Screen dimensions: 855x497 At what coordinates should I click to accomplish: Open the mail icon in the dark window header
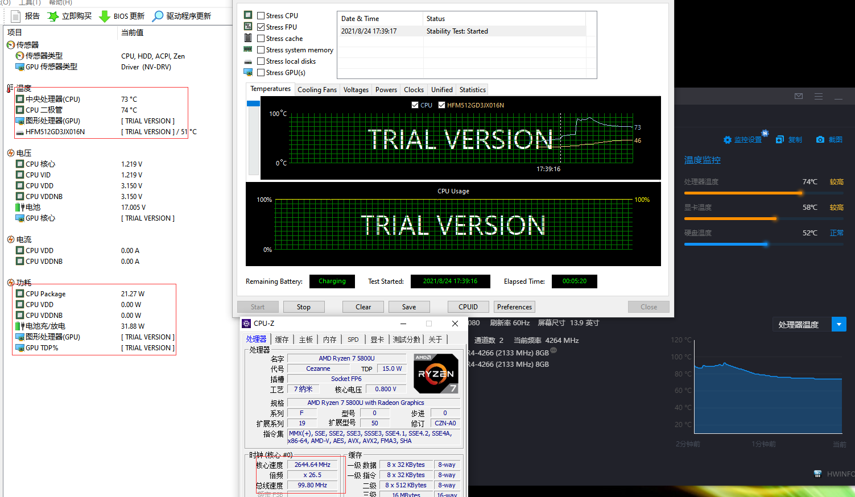coord(799,96)
